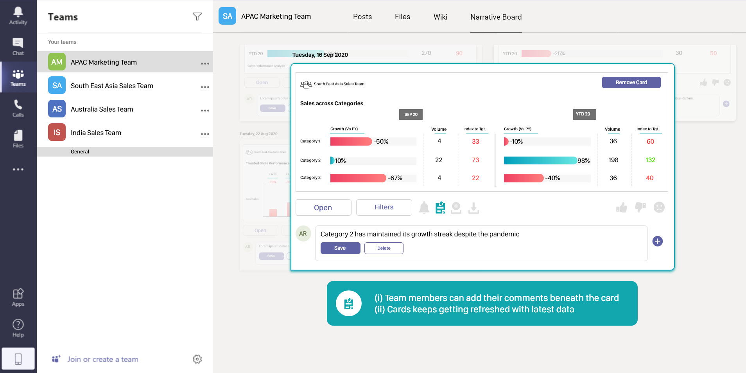Open the General channel
The image size is (746, 373).
[x=125, y=151]
